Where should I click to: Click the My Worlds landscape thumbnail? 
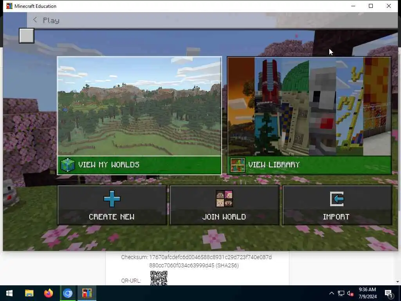click(x=139, y=106)
